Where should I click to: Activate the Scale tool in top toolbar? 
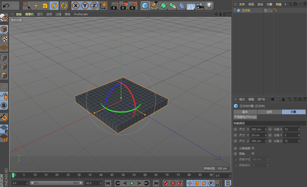(x=45, y=5)
